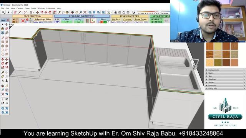Select the Search tool magnifier in top toolbar
The height and width of the screenshot is (138, 246).
point(3,12)
